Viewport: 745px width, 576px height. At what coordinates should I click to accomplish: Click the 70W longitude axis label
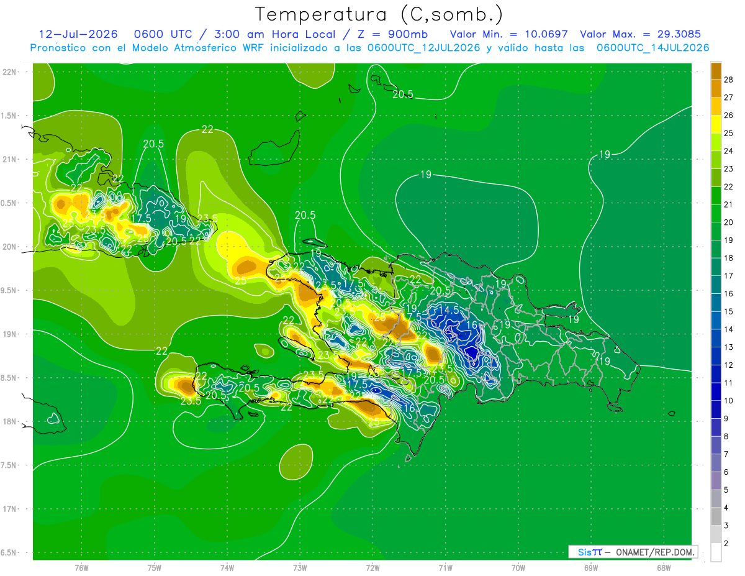click(518, 568)
